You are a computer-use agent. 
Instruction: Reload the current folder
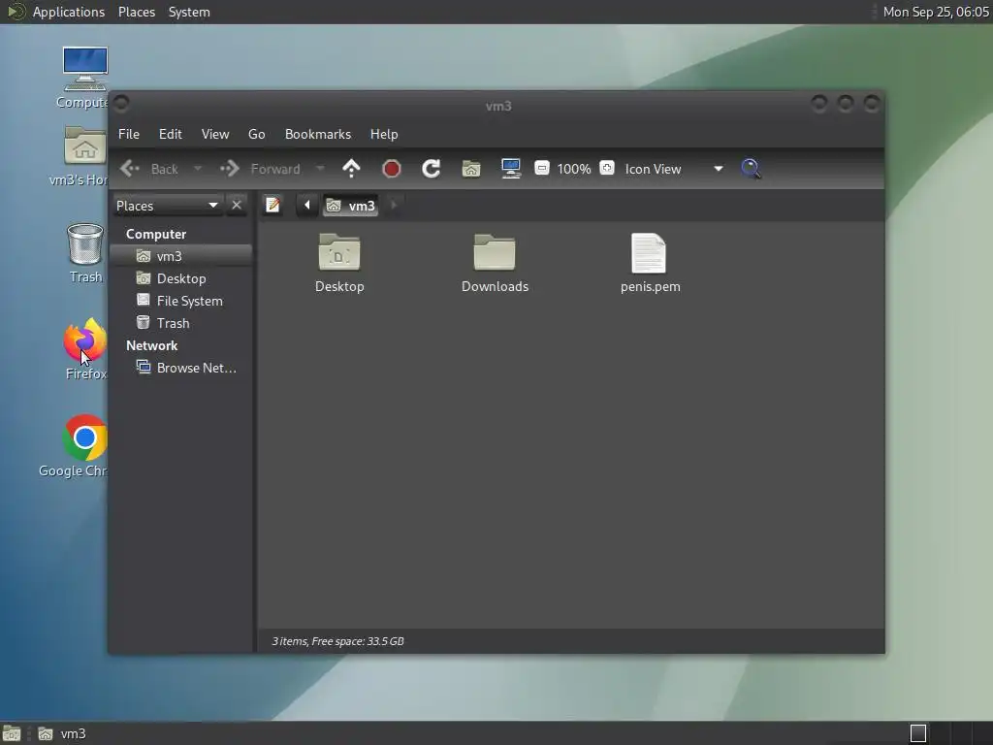432,169
